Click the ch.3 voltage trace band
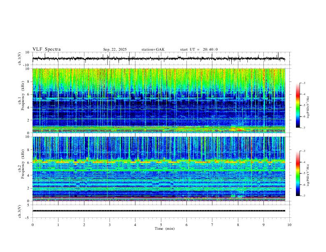 (158, 211)
